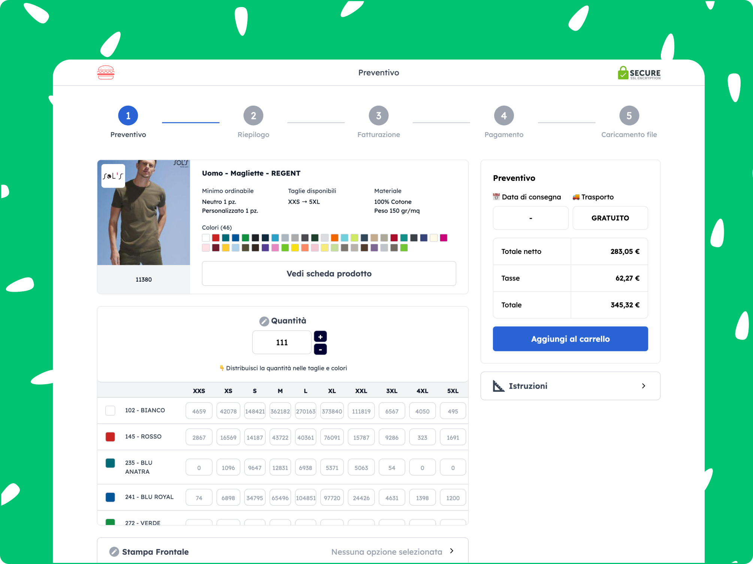Switch to the Pagamento step
The height and width of the screenshot is (564, 753).
click(x=504, y=115)
